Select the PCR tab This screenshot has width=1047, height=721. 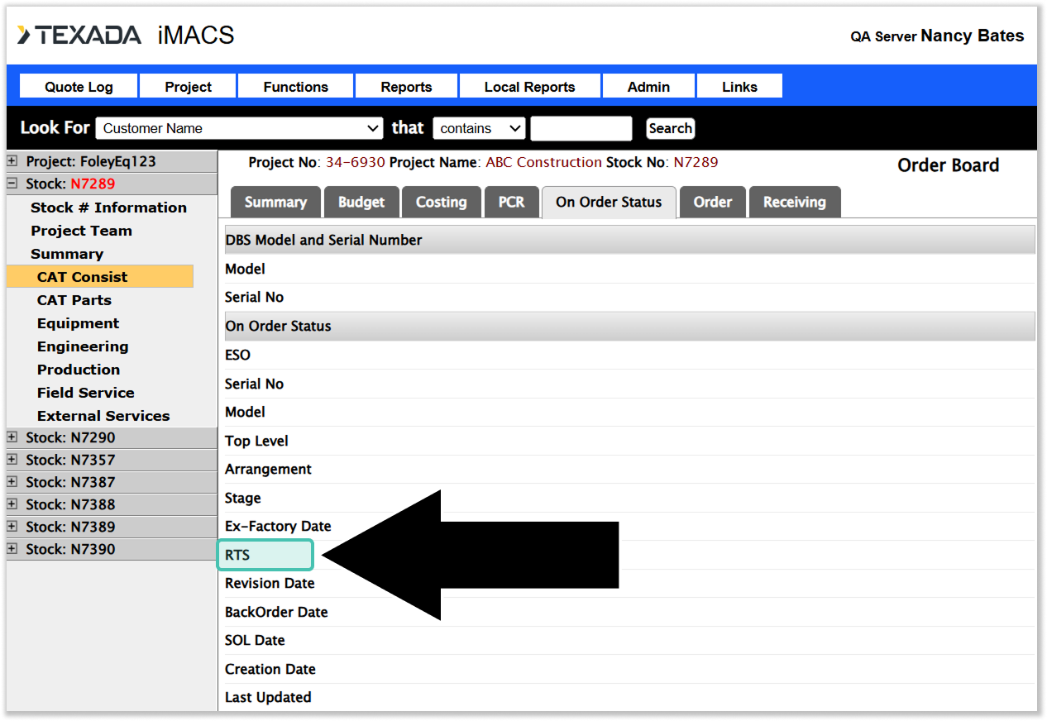click(x=511, y=202)
